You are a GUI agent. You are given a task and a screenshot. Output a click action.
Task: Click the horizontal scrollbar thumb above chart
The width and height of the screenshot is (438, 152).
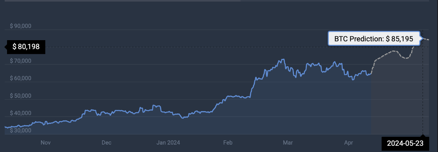[x=122, y=0]
